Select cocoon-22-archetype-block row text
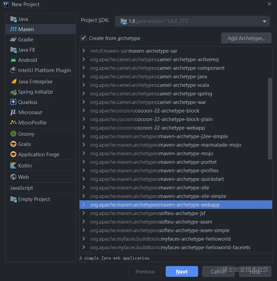The image size is (277, 281). [x=145, y=110]
